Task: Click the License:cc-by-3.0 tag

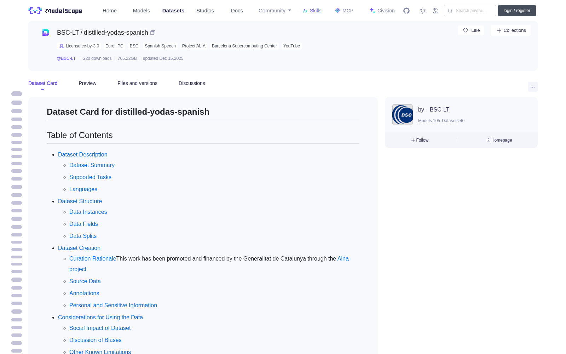Action: pyautogui.click(x=79, y=46)
